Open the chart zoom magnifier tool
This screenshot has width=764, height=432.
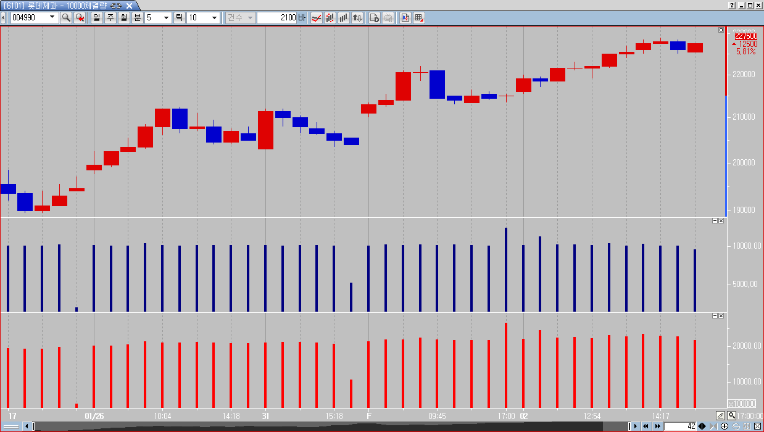731,415
